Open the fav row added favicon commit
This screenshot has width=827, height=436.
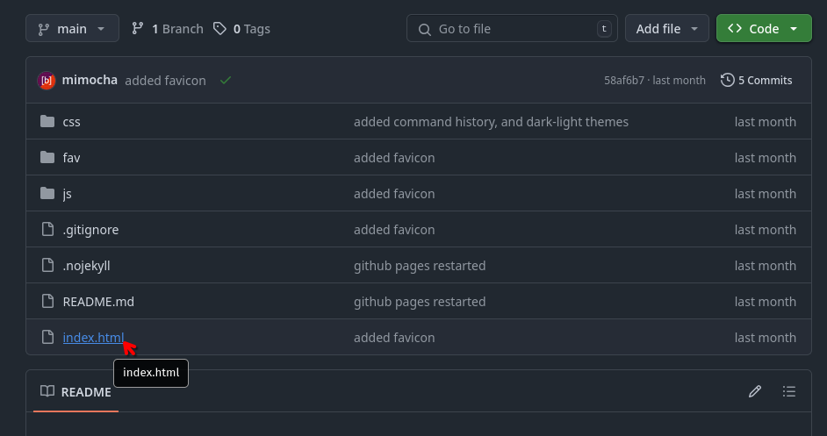[394, 158]
